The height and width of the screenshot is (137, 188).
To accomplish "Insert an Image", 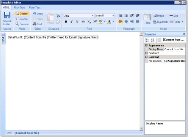I will coord(158,16).
